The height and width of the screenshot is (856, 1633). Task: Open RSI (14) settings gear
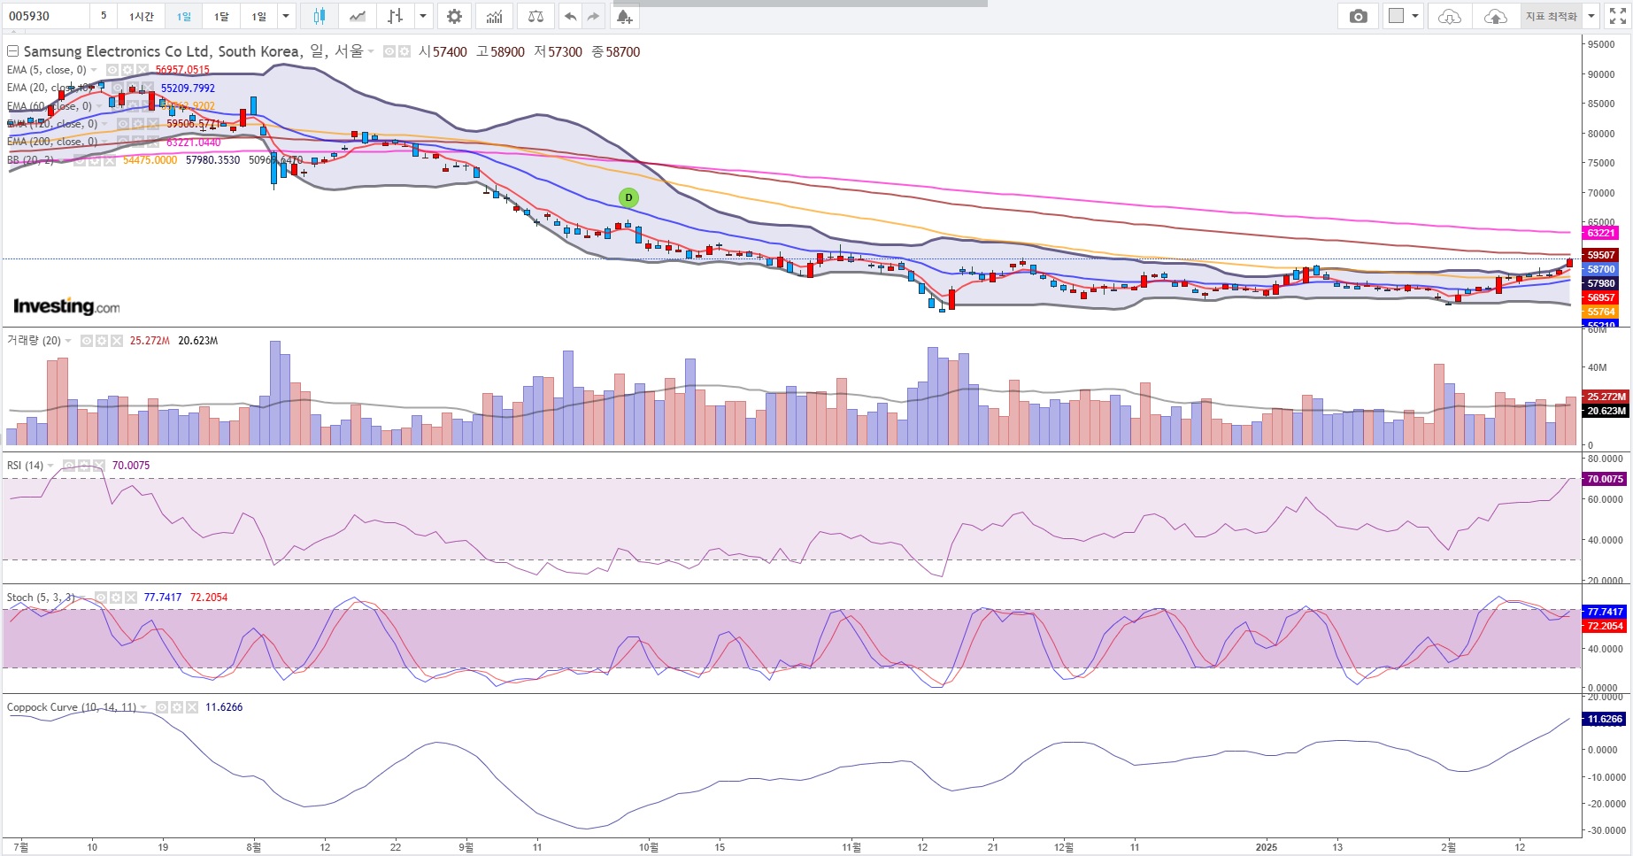(83, 466)
